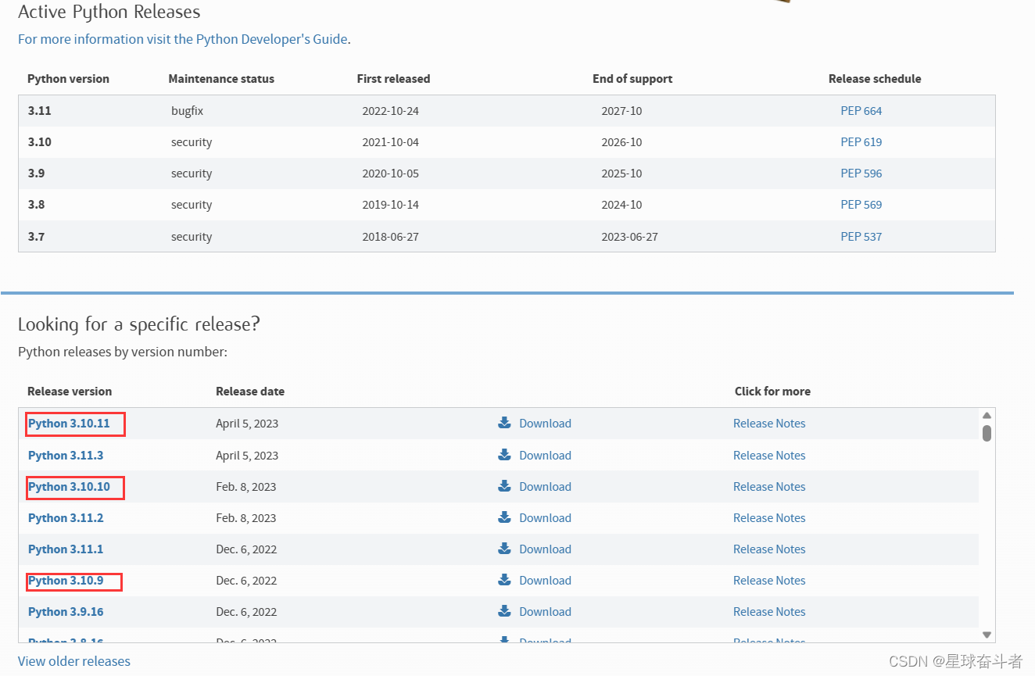Open Python 3.10.10 release page

click(x=69, y=486)
